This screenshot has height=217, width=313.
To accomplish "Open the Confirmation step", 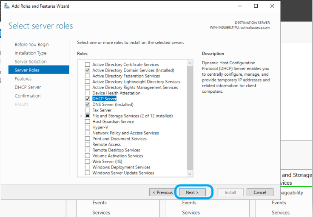I will tap(28, 96).
